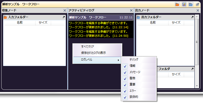Select the log entry timestamped 11:22:14
The image size is (203, 103).
pyautogui.click(x=101, y=27)
